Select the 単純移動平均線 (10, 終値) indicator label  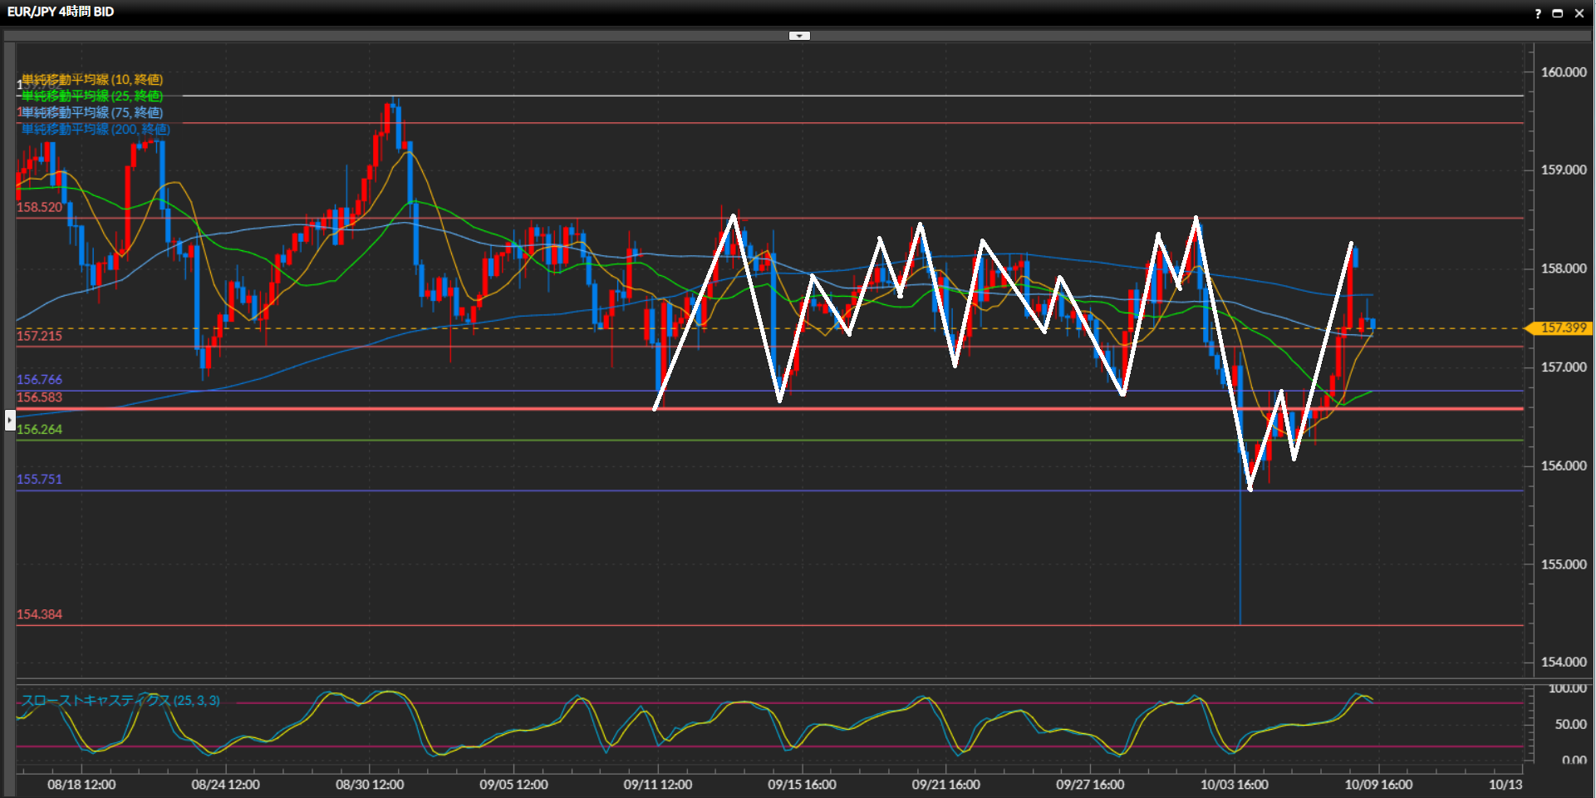click(92, 80)
